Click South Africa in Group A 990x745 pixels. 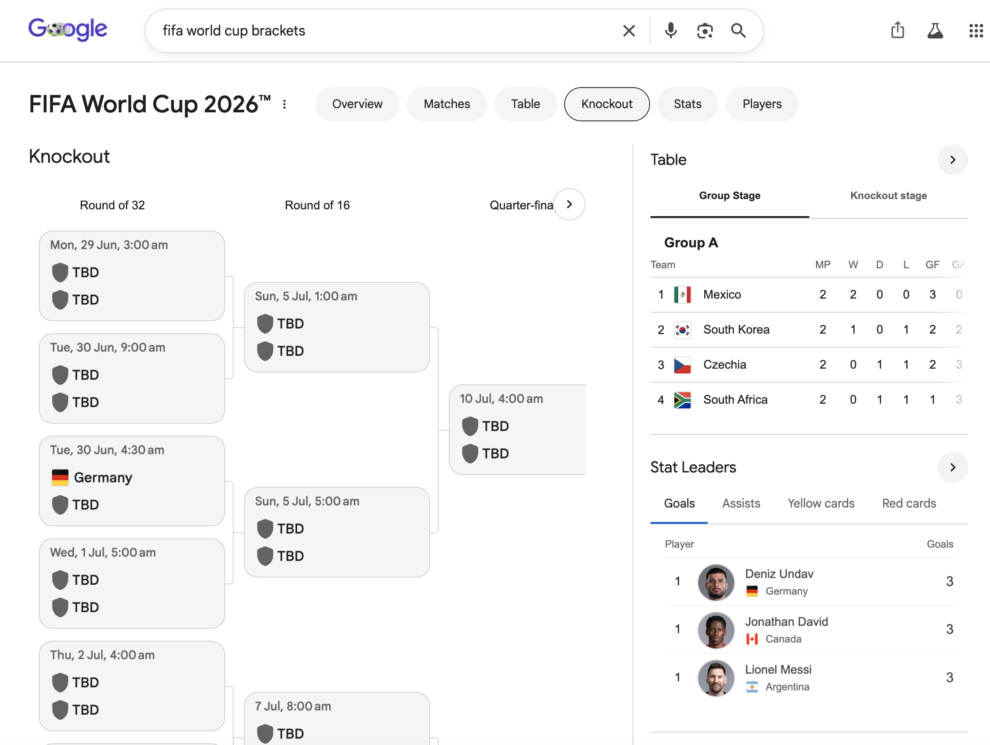(x=735, y=399)
